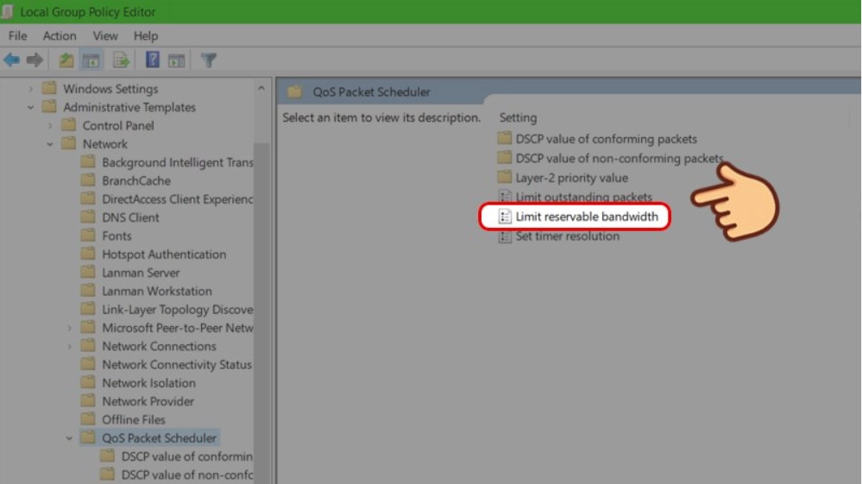Click DSCP value of non-conforming packets folder icon in list

pyautogui.click(x=504, y=158)
